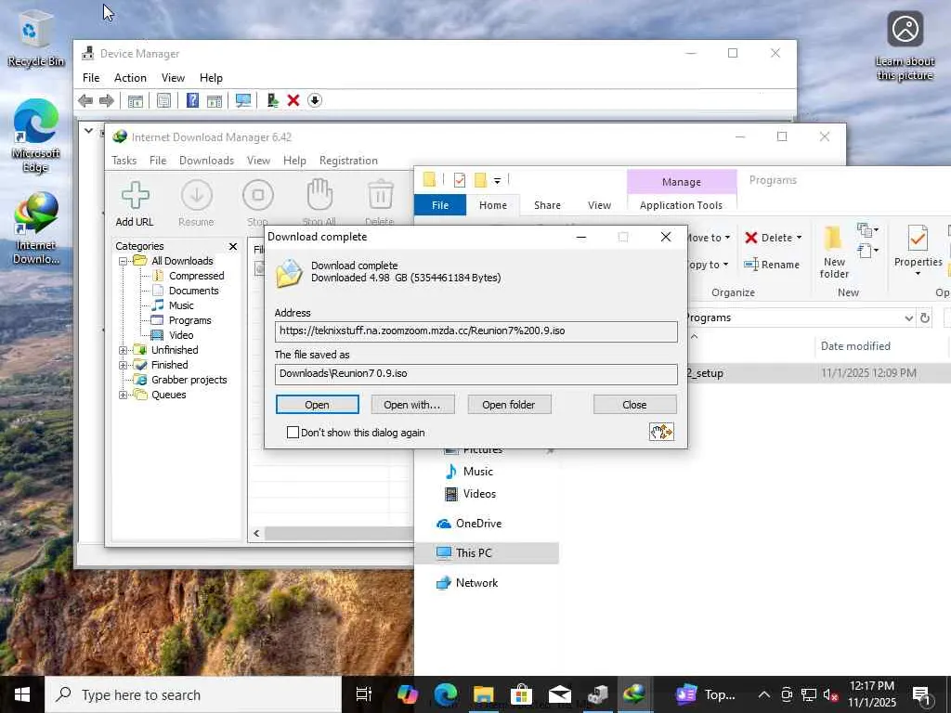Collapse the Device Manager root node

pyautogui.click(x=88, y=130)
